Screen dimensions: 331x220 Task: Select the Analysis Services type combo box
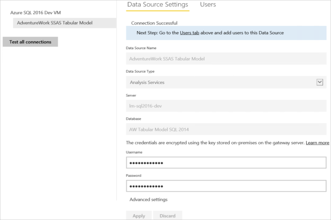222,82
